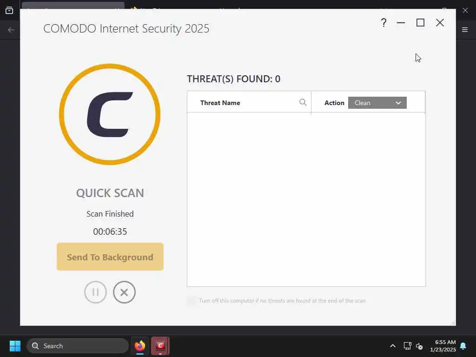Screen dimensions: 476x357
Task: Open the notifications bell icon
Action: click(x=463, y=346)
